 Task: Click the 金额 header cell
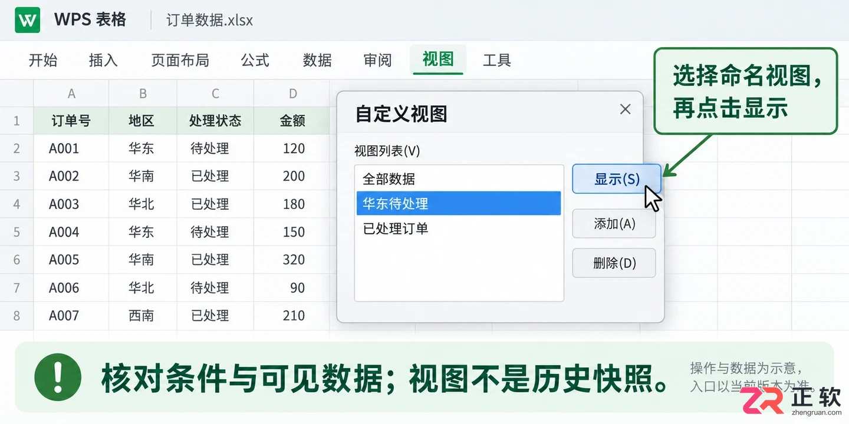[x=292, y=121]
